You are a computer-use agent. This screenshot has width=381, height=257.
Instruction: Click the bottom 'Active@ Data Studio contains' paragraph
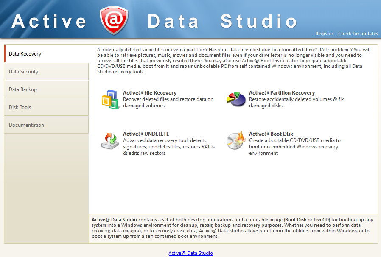click(233, 228)
